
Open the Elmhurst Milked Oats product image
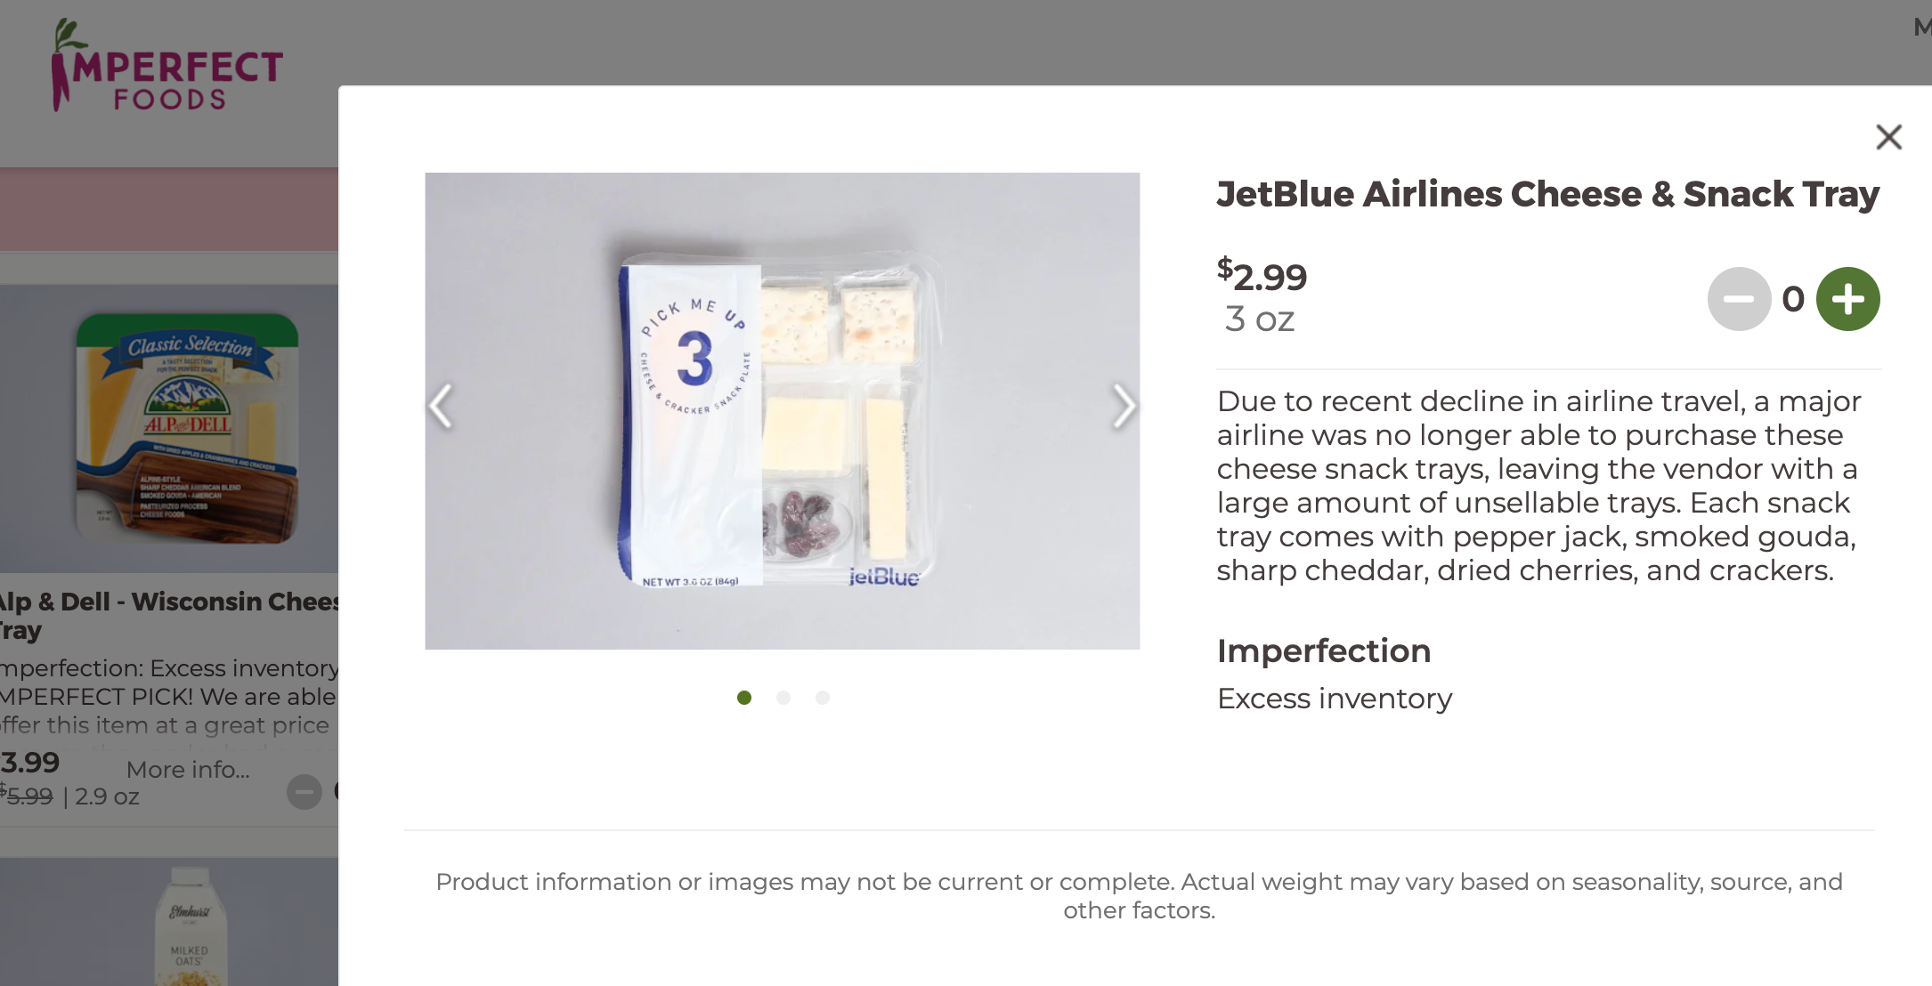190,925
